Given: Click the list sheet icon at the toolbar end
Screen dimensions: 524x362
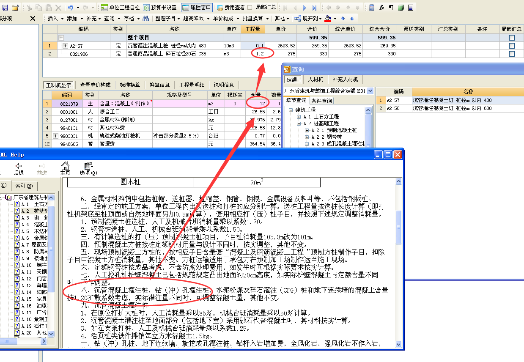Looking at the screenshot, I should point(411,8).
